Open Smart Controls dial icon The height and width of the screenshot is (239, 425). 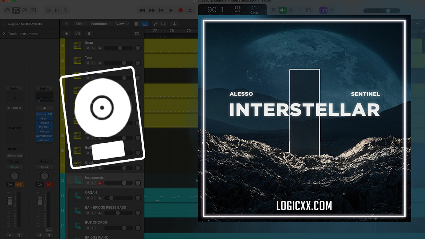[x=48, y=10]
